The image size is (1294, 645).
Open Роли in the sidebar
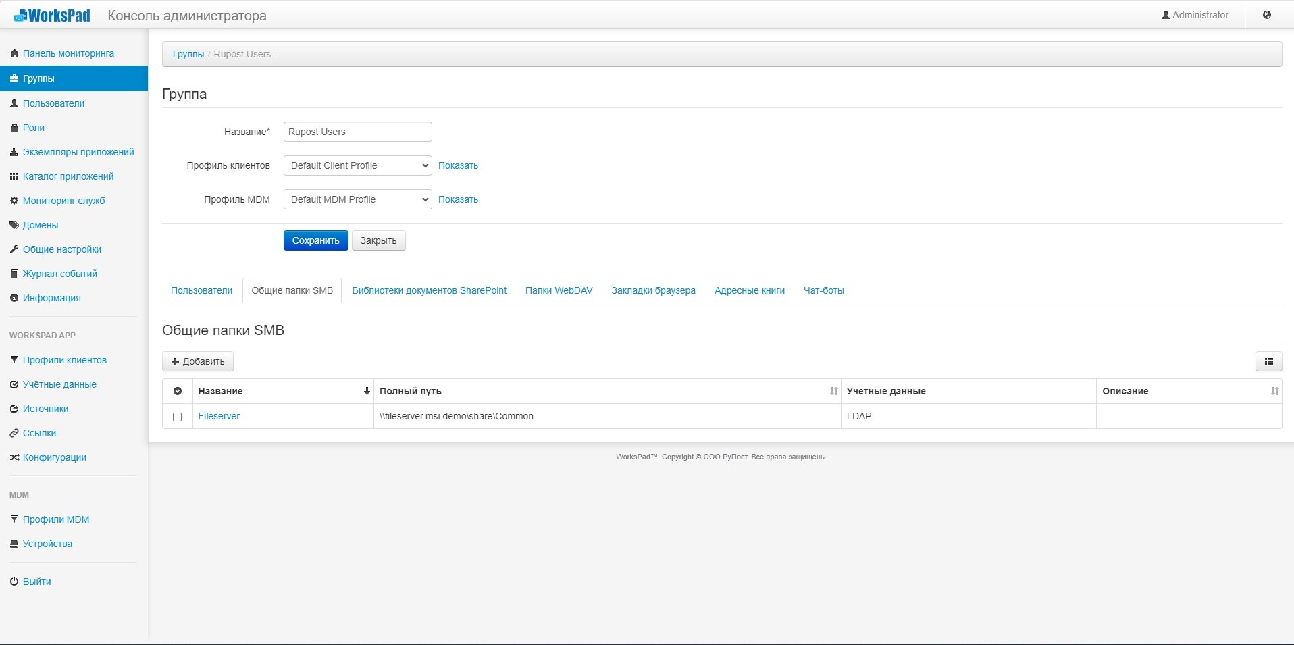pyautogui.click(x=34, y=128)
